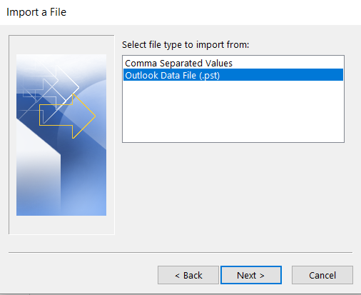Continue with the Next button
The image size is (361, 295).
click(251, 275)
